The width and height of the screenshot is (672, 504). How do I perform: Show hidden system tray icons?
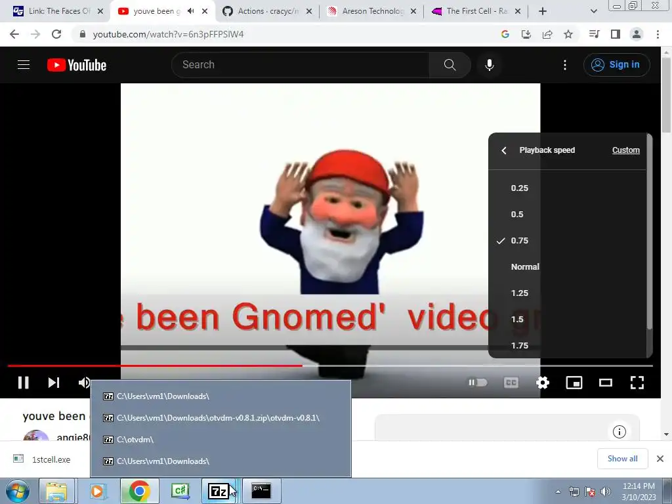[x=558, y=492]
